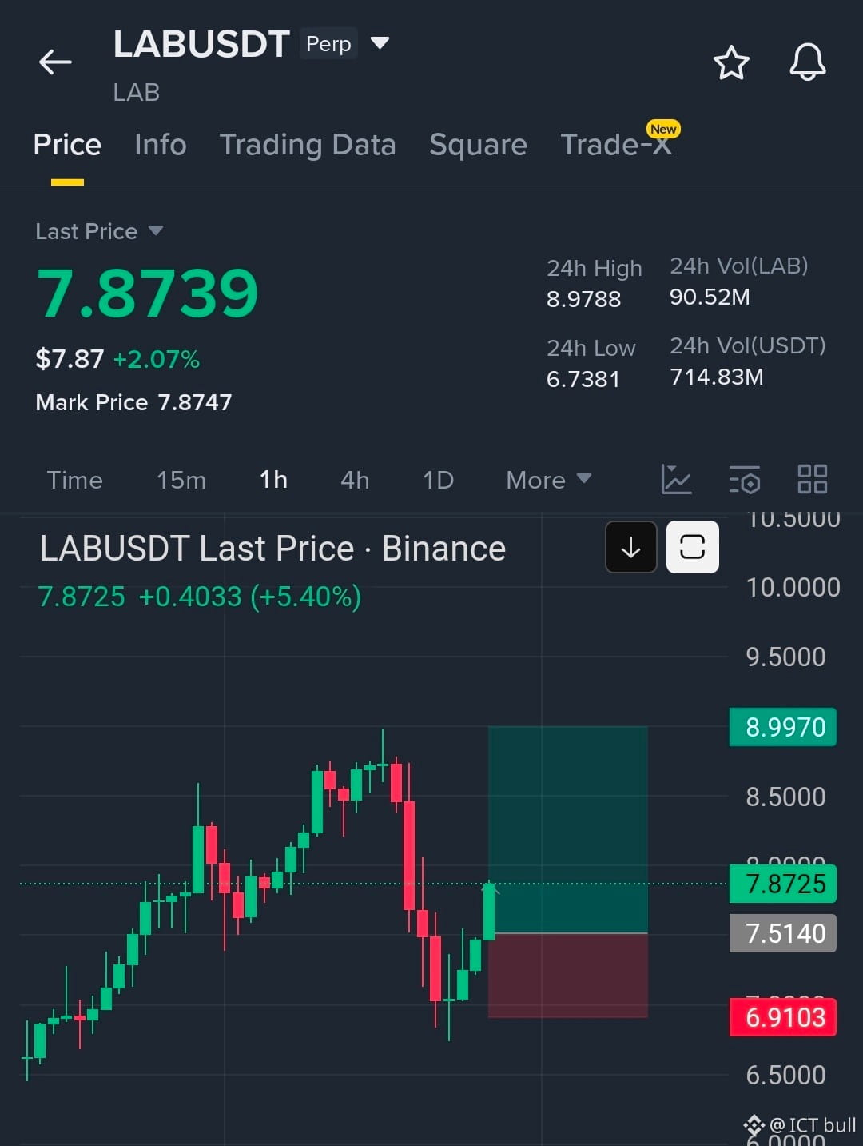
Task: Open price alerts via bell icon
Action: coord(807,62)
